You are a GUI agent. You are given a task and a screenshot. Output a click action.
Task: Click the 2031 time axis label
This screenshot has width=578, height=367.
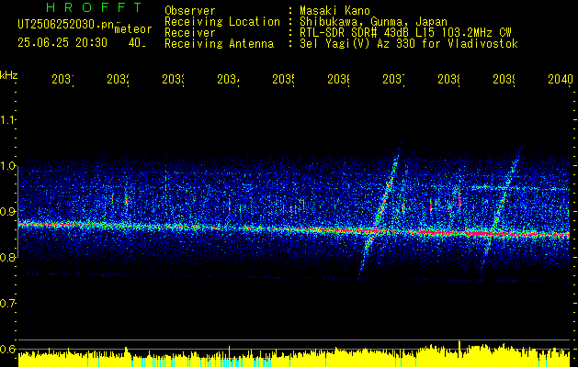(62, 79)
